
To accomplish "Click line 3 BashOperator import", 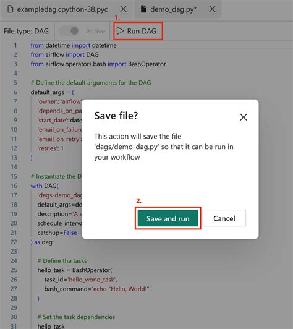I will tap(98, 64).
